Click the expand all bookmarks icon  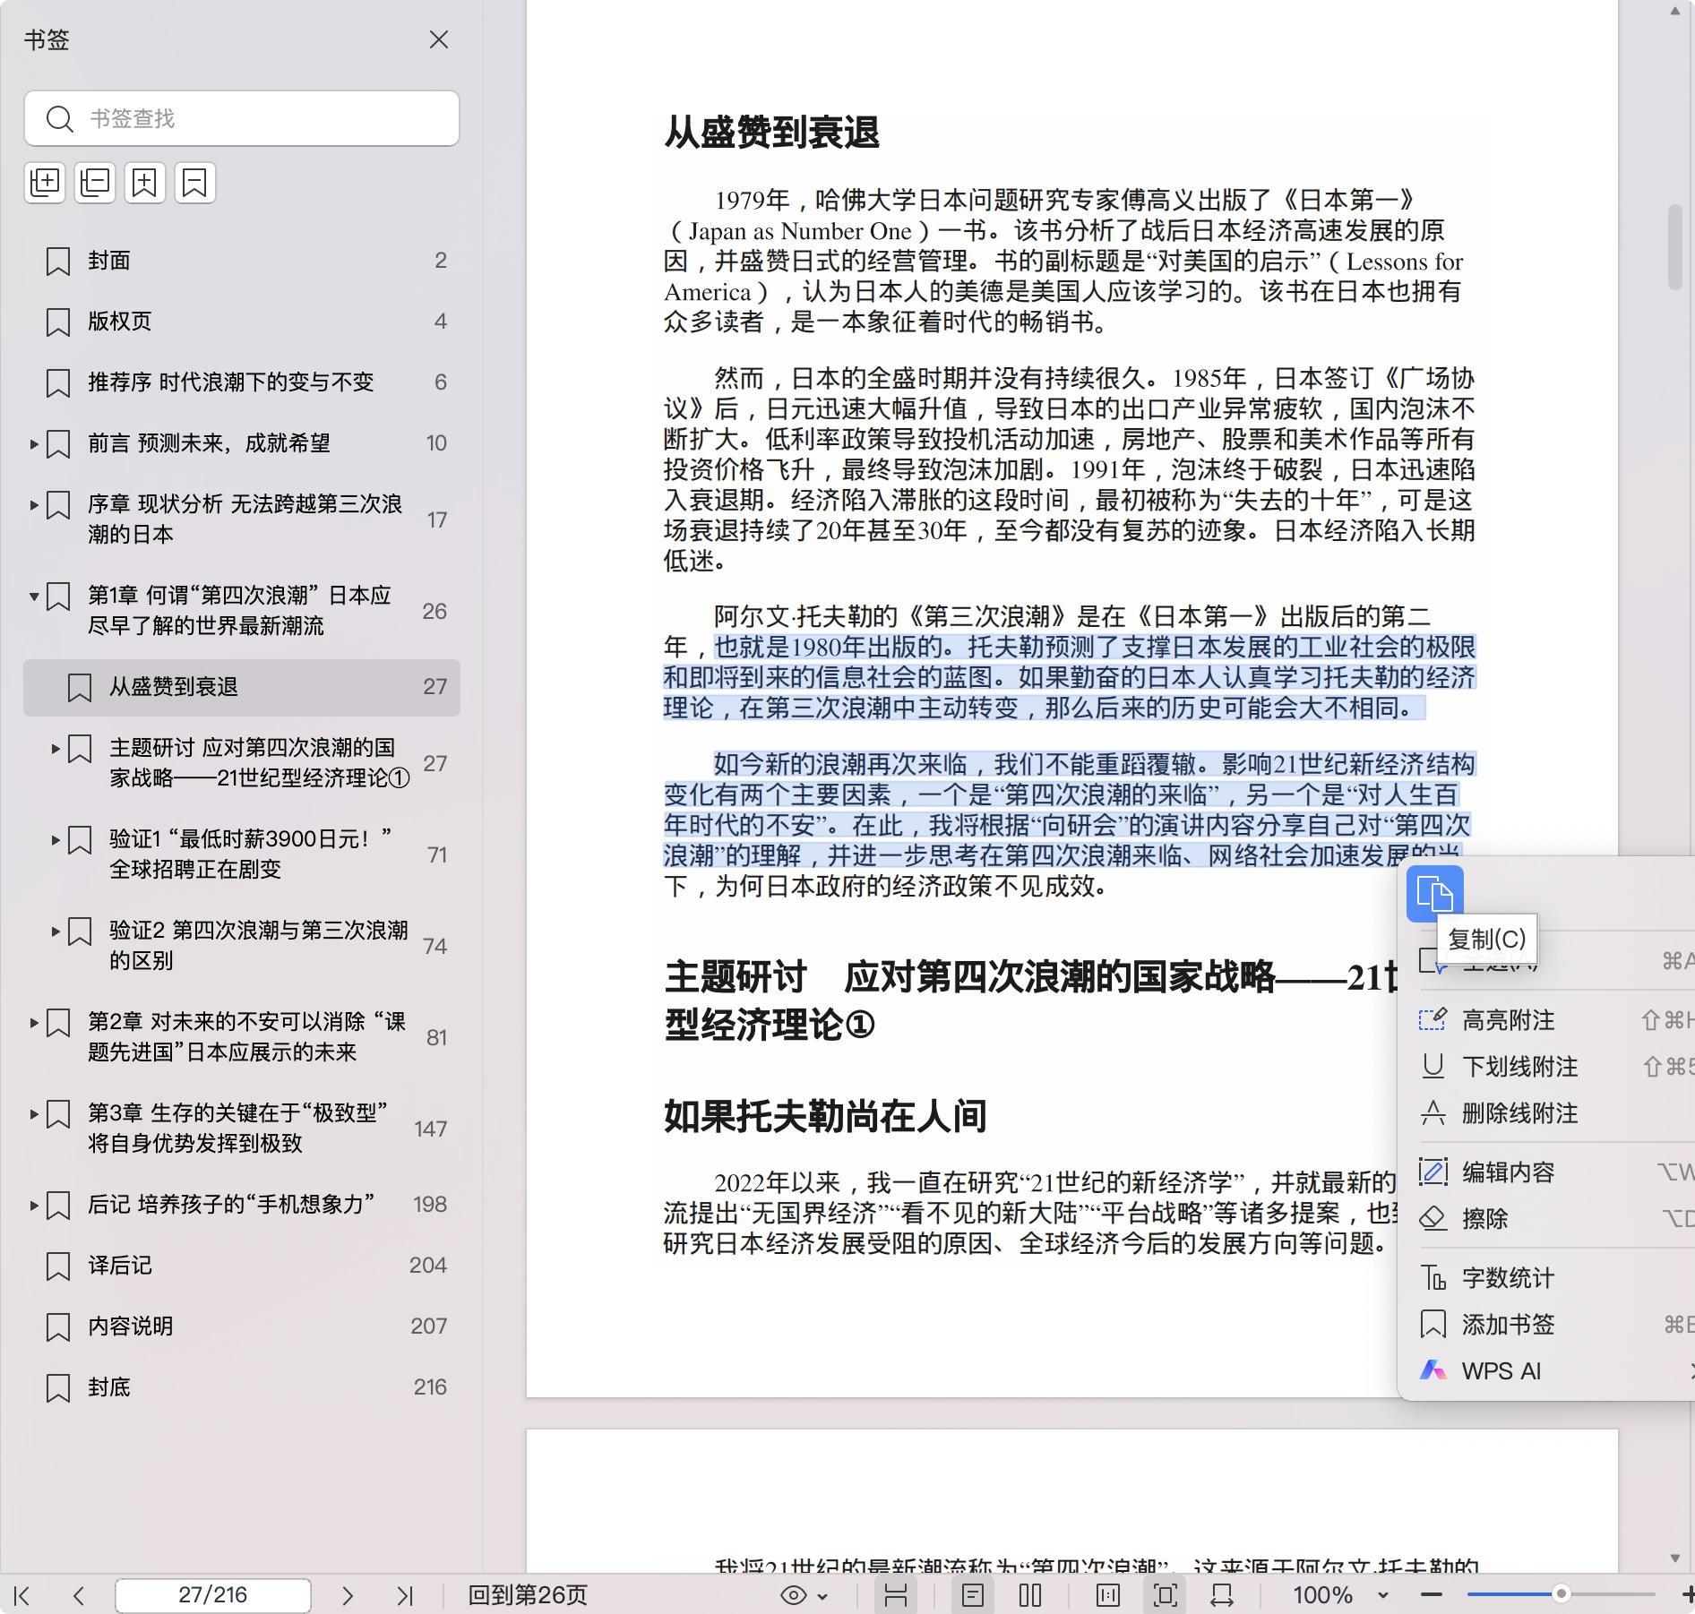[x=45, y=183]
